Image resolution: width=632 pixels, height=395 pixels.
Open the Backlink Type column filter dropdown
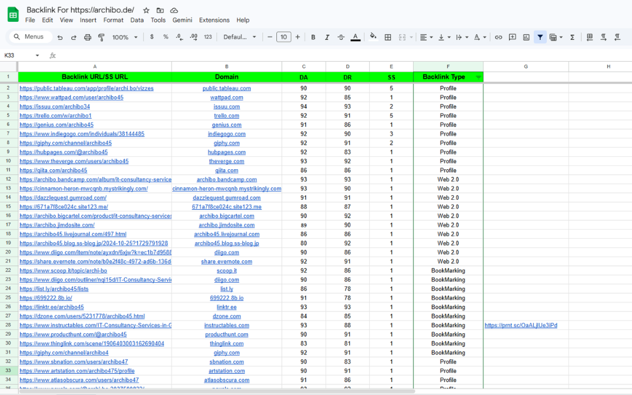(478, 77)
